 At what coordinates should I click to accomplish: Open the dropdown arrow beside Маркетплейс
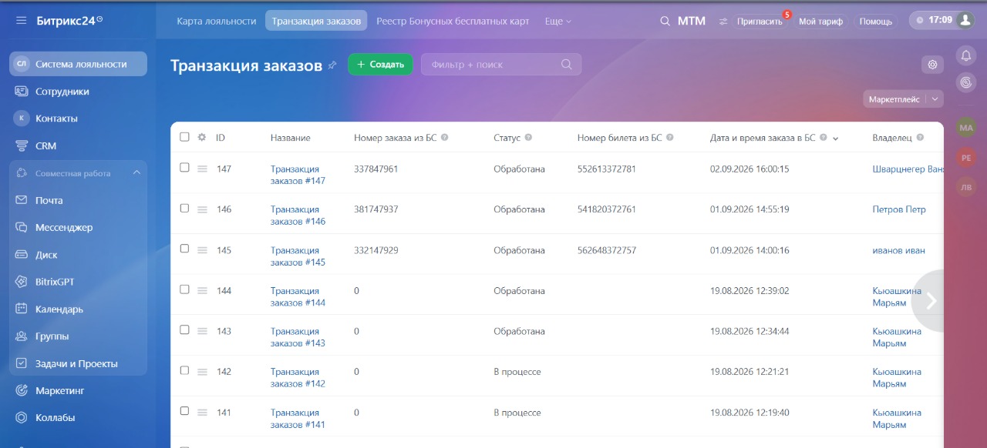click(x=935, y=99)
